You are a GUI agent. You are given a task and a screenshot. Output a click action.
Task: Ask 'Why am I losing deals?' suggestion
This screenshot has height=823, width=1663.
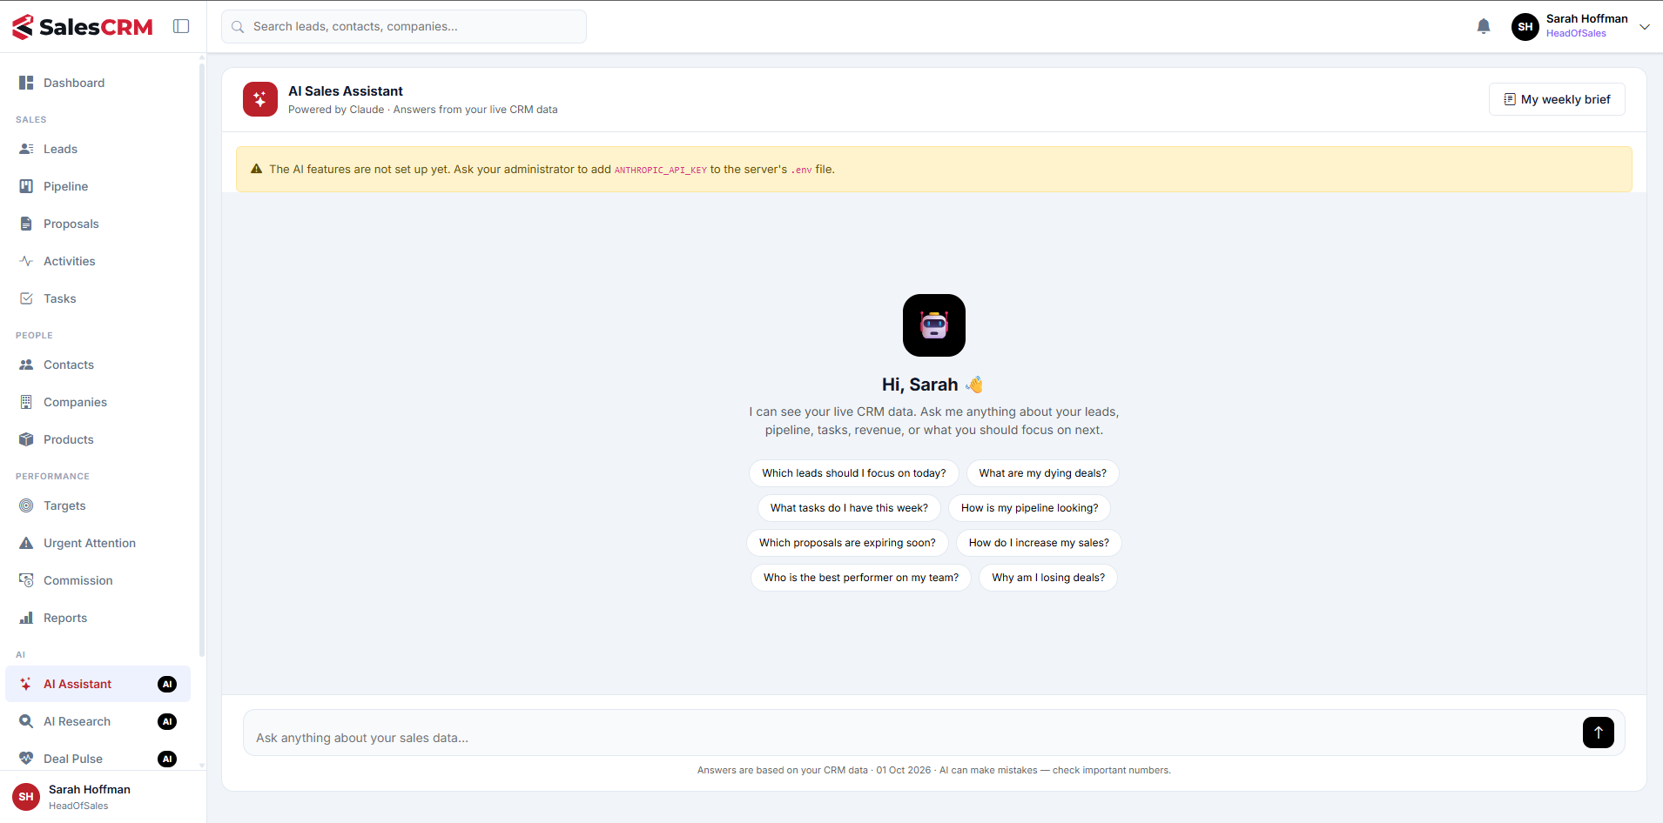click(x=1048, y=578)
